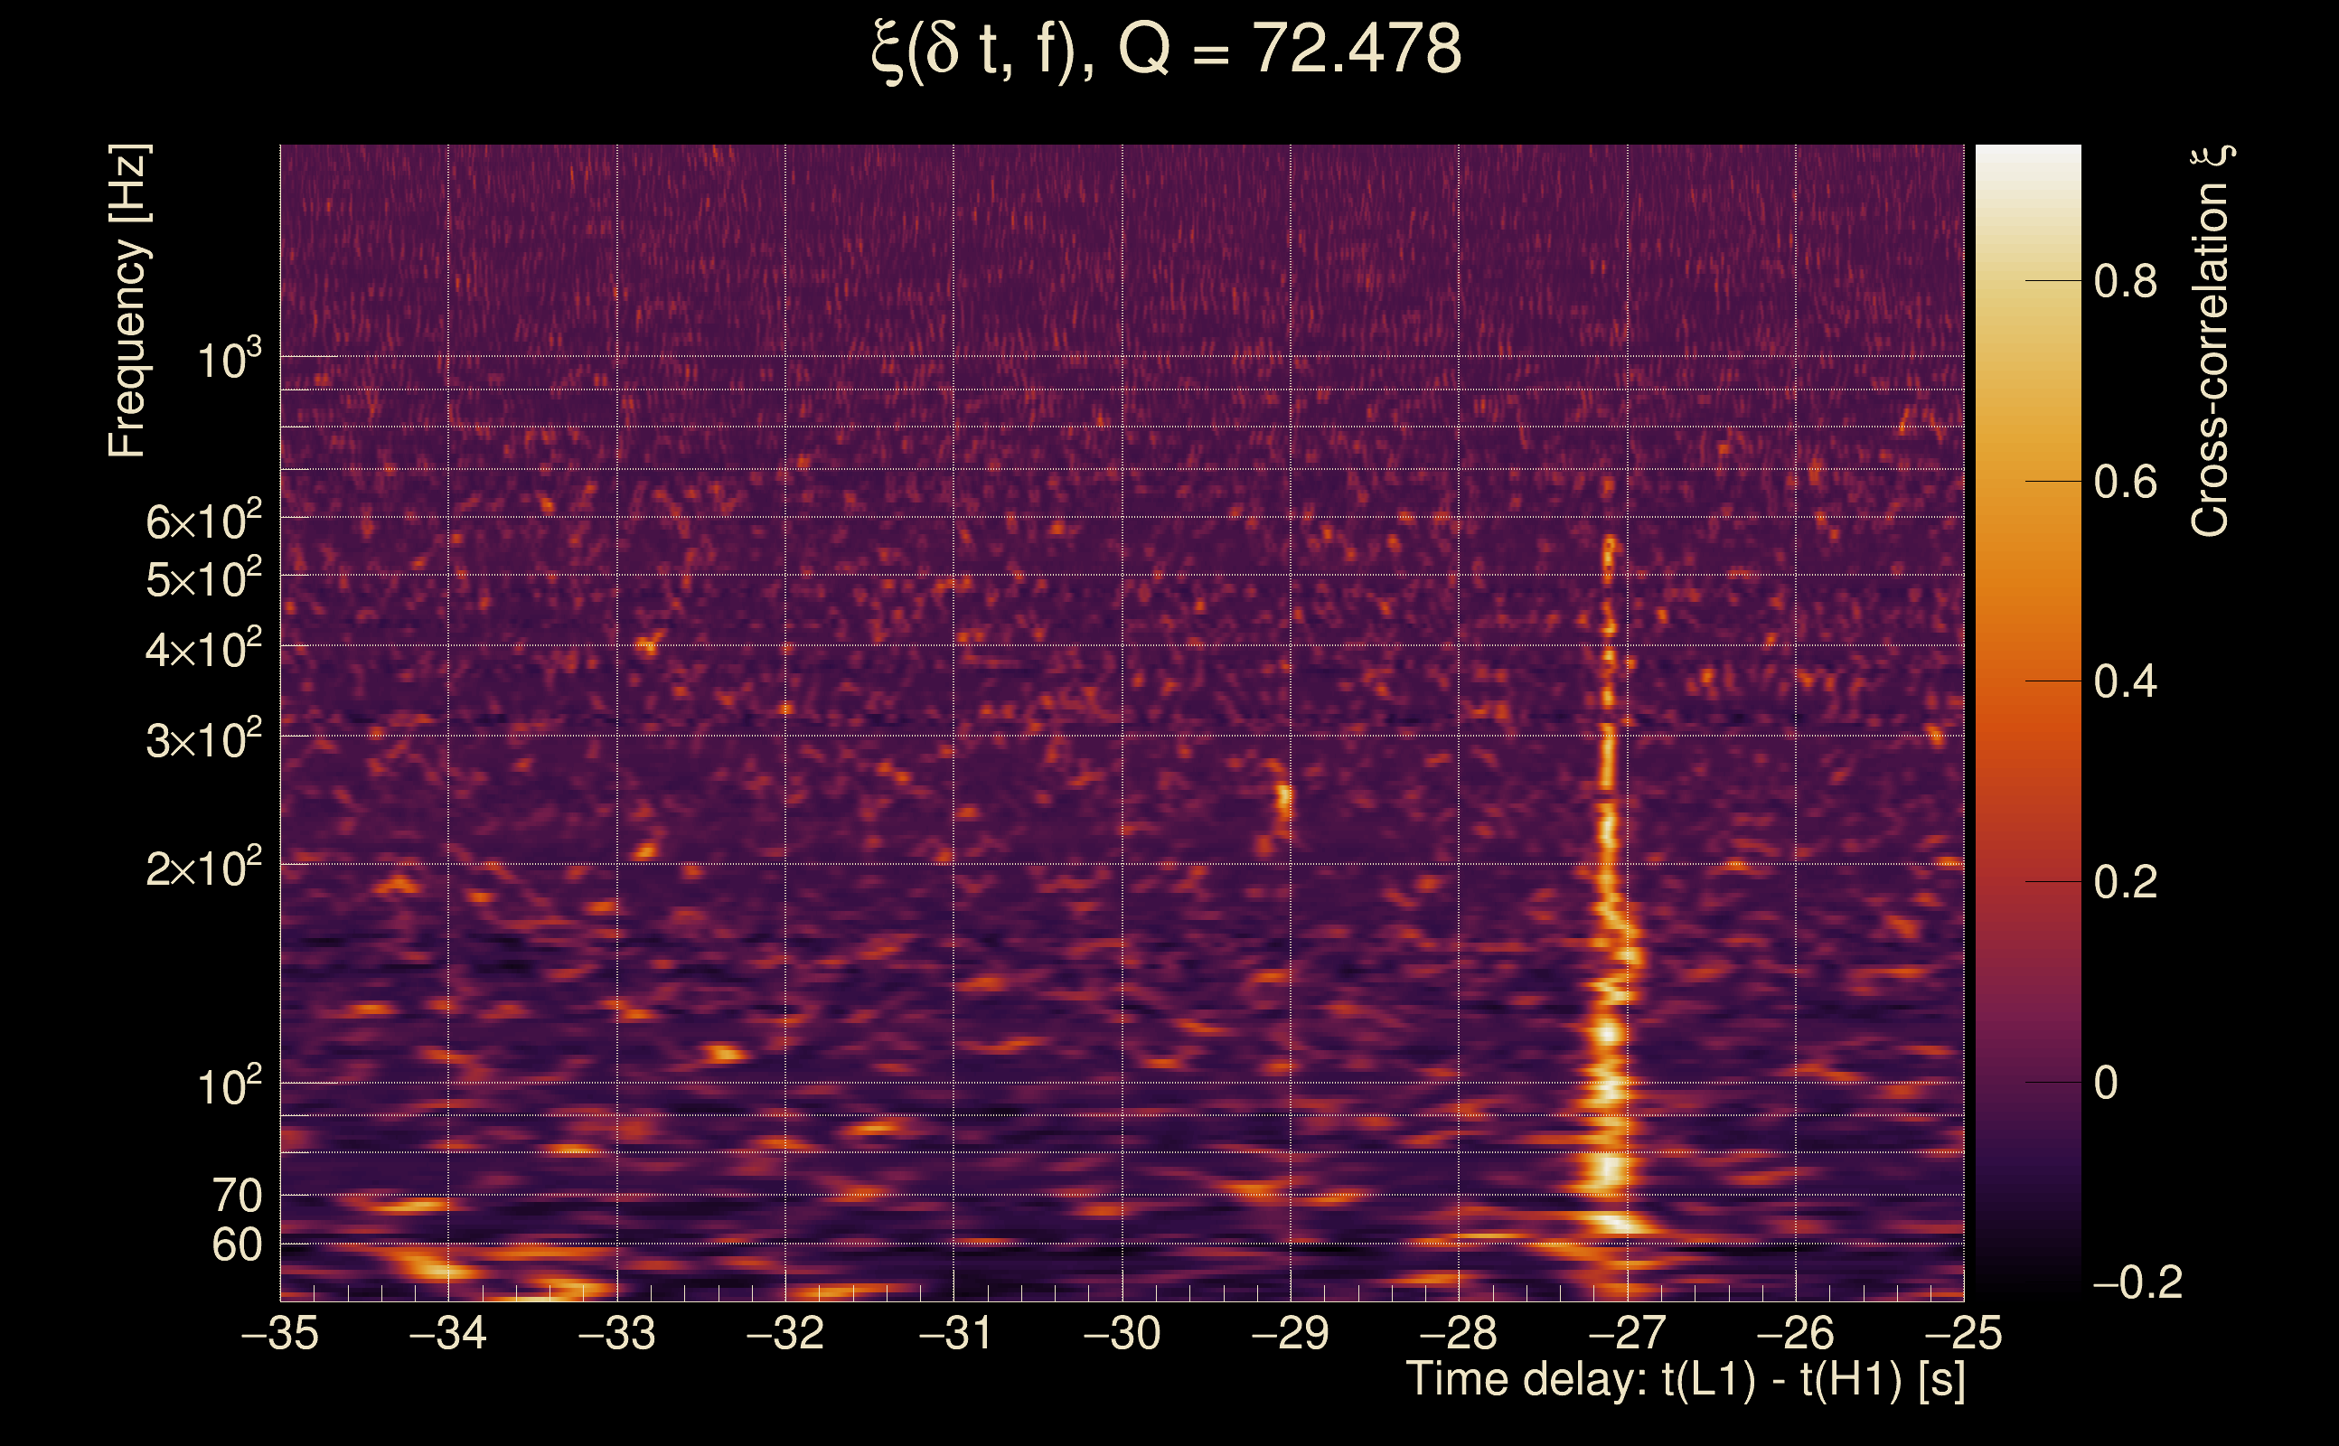Click the -35 tick label on the time axis

[x=280, y=1333]
